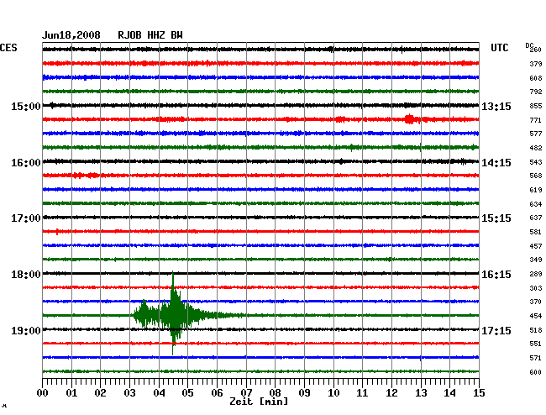Click DC offset value 379
This screenshot has height=415, width=546.
point(536,64)
